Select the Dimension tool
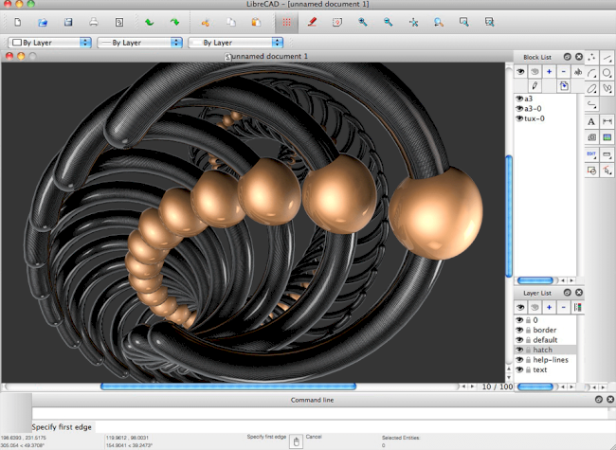Screen dimensions: 616x450 pos(607,121)
